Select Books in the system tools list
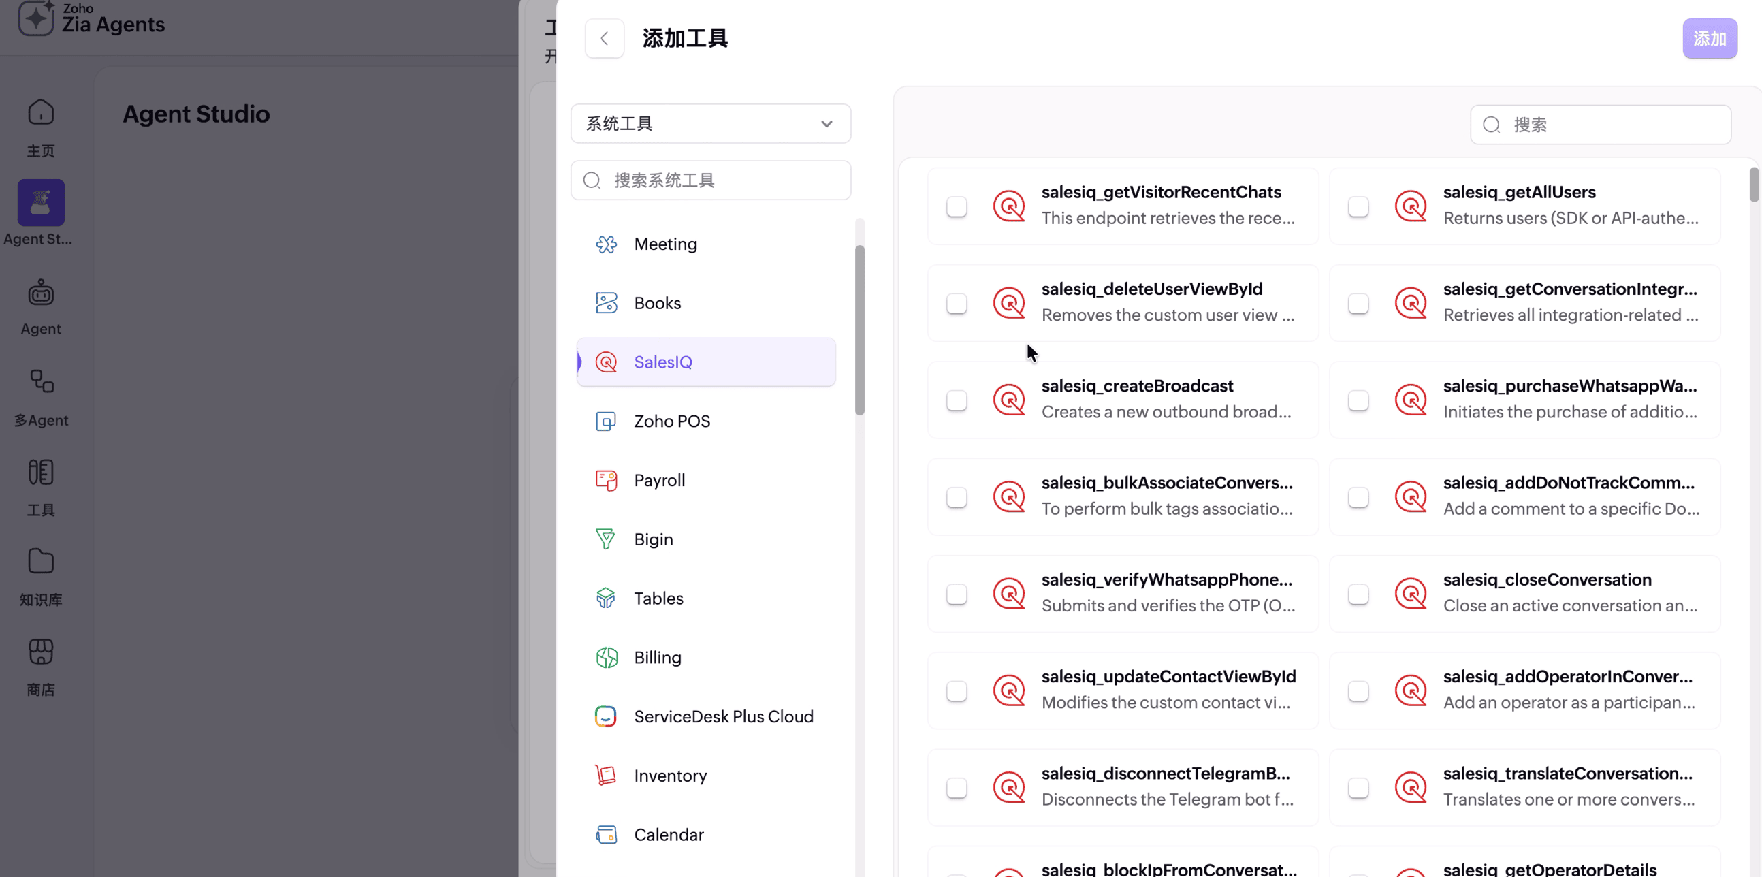Screen dimensions: 1762x877 706,303
